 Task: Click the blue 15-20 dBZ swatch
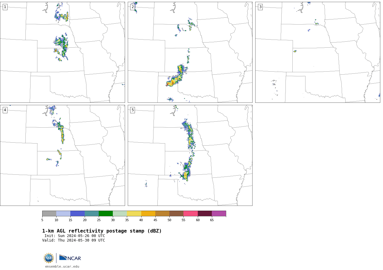[x=77, y=213]
